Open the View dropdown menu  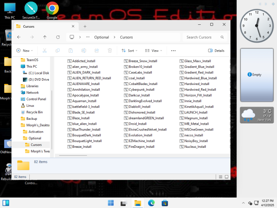pyautogui.click(x=153, y=51)
